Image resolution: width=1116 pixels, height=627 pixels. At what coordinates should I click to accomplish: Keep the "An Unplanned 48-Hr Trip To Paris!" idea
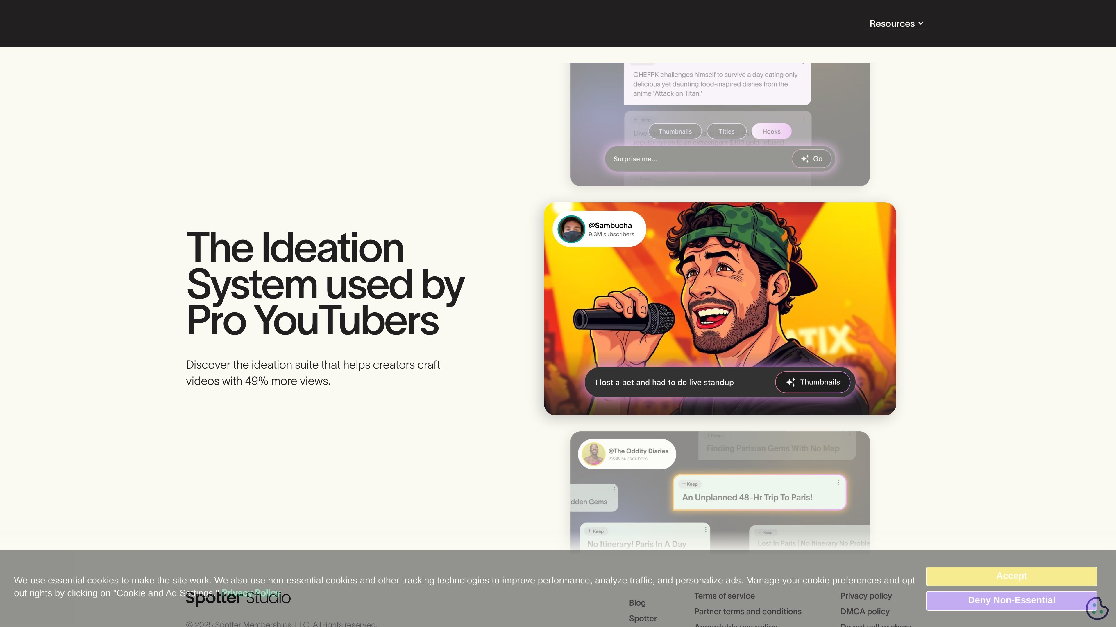click(690, 484)
